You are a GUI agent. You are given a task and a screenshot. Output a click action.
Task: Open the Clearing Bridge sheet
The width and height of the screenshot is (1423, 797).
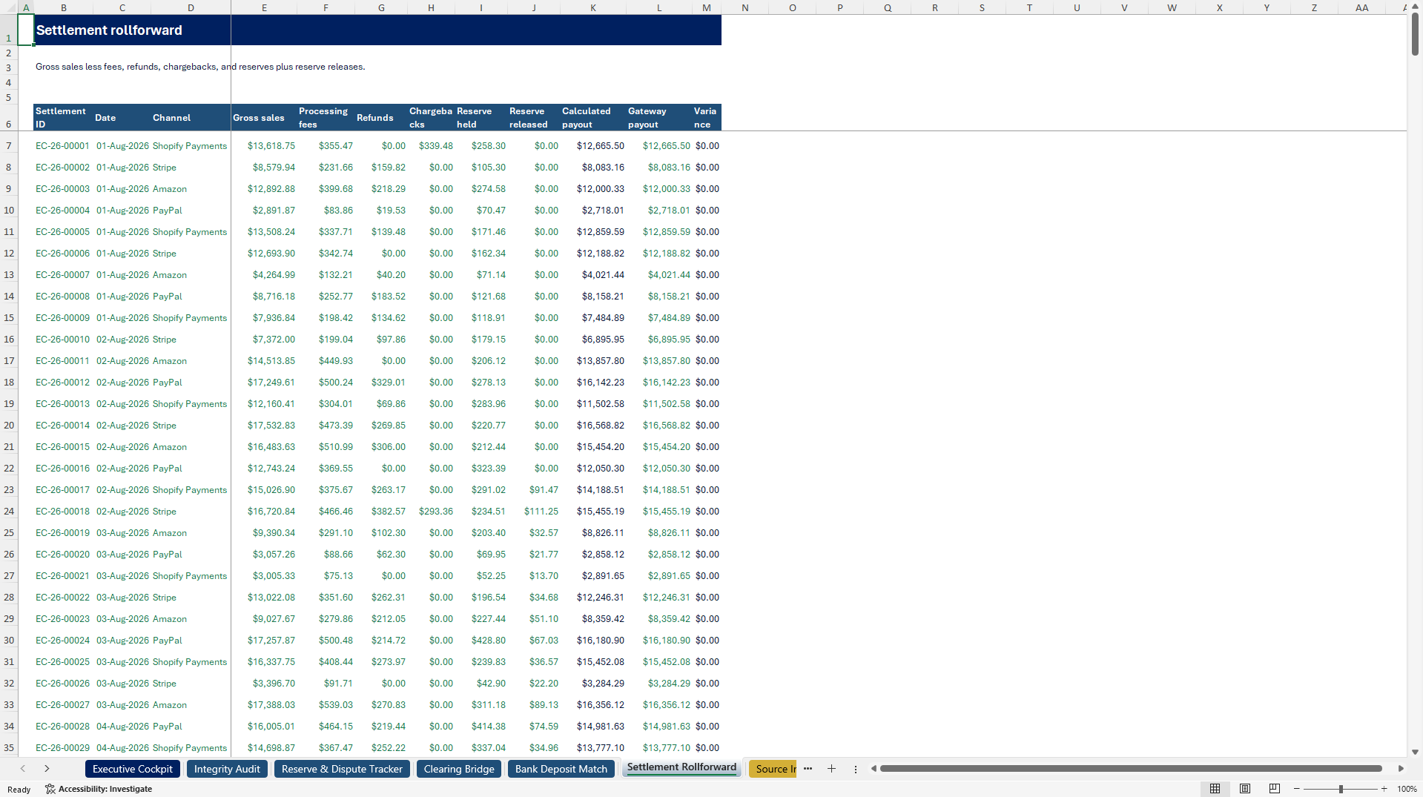click(459, 769)
